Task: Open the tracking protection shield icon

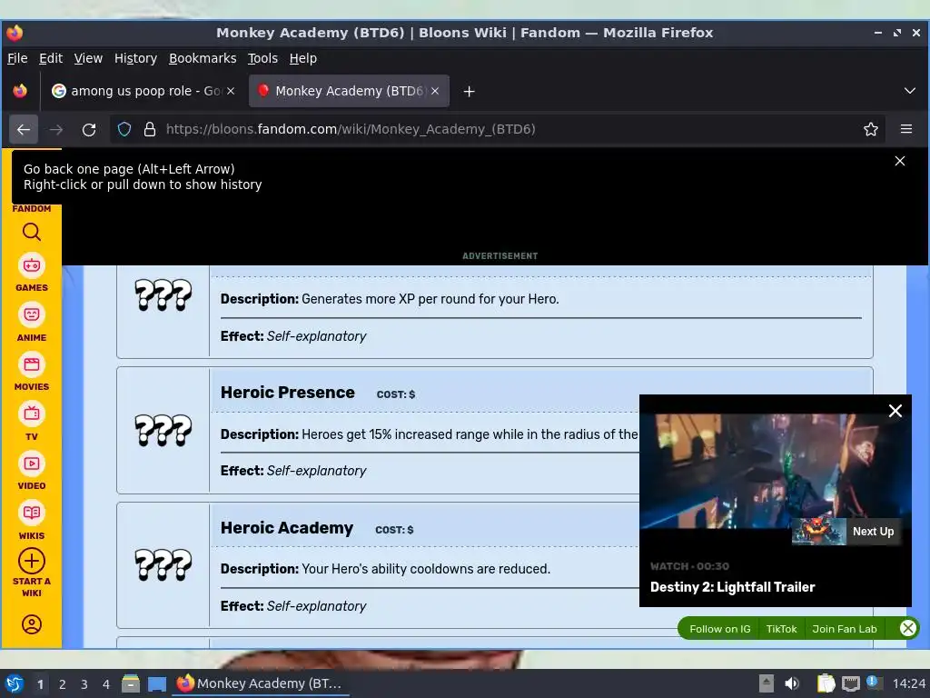Action: pos(124,129)
